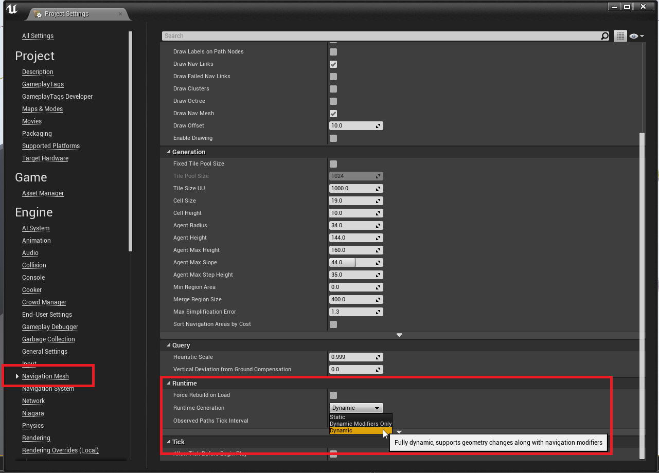Open Crowd Manager settings
Viewport: 659px width, 473px height.
click(x=44, y=302)
